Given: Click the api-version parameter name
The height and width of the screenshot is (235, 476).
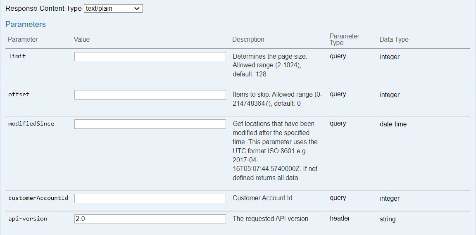Looking at the screenshot, I should pyautogui.click(x=27, y=218).
